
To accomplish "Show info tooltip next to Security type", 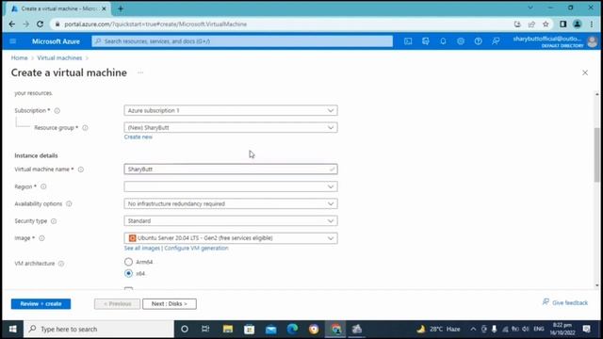I will point(54,221).
